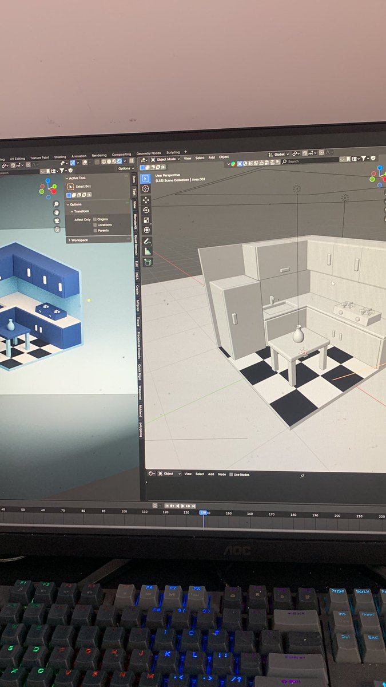Image resolution: width=386 pixels, height=687 pixels.
Task: Open the Rendering workspace tab
Action: pyautogui.click(x=99, y=155)
